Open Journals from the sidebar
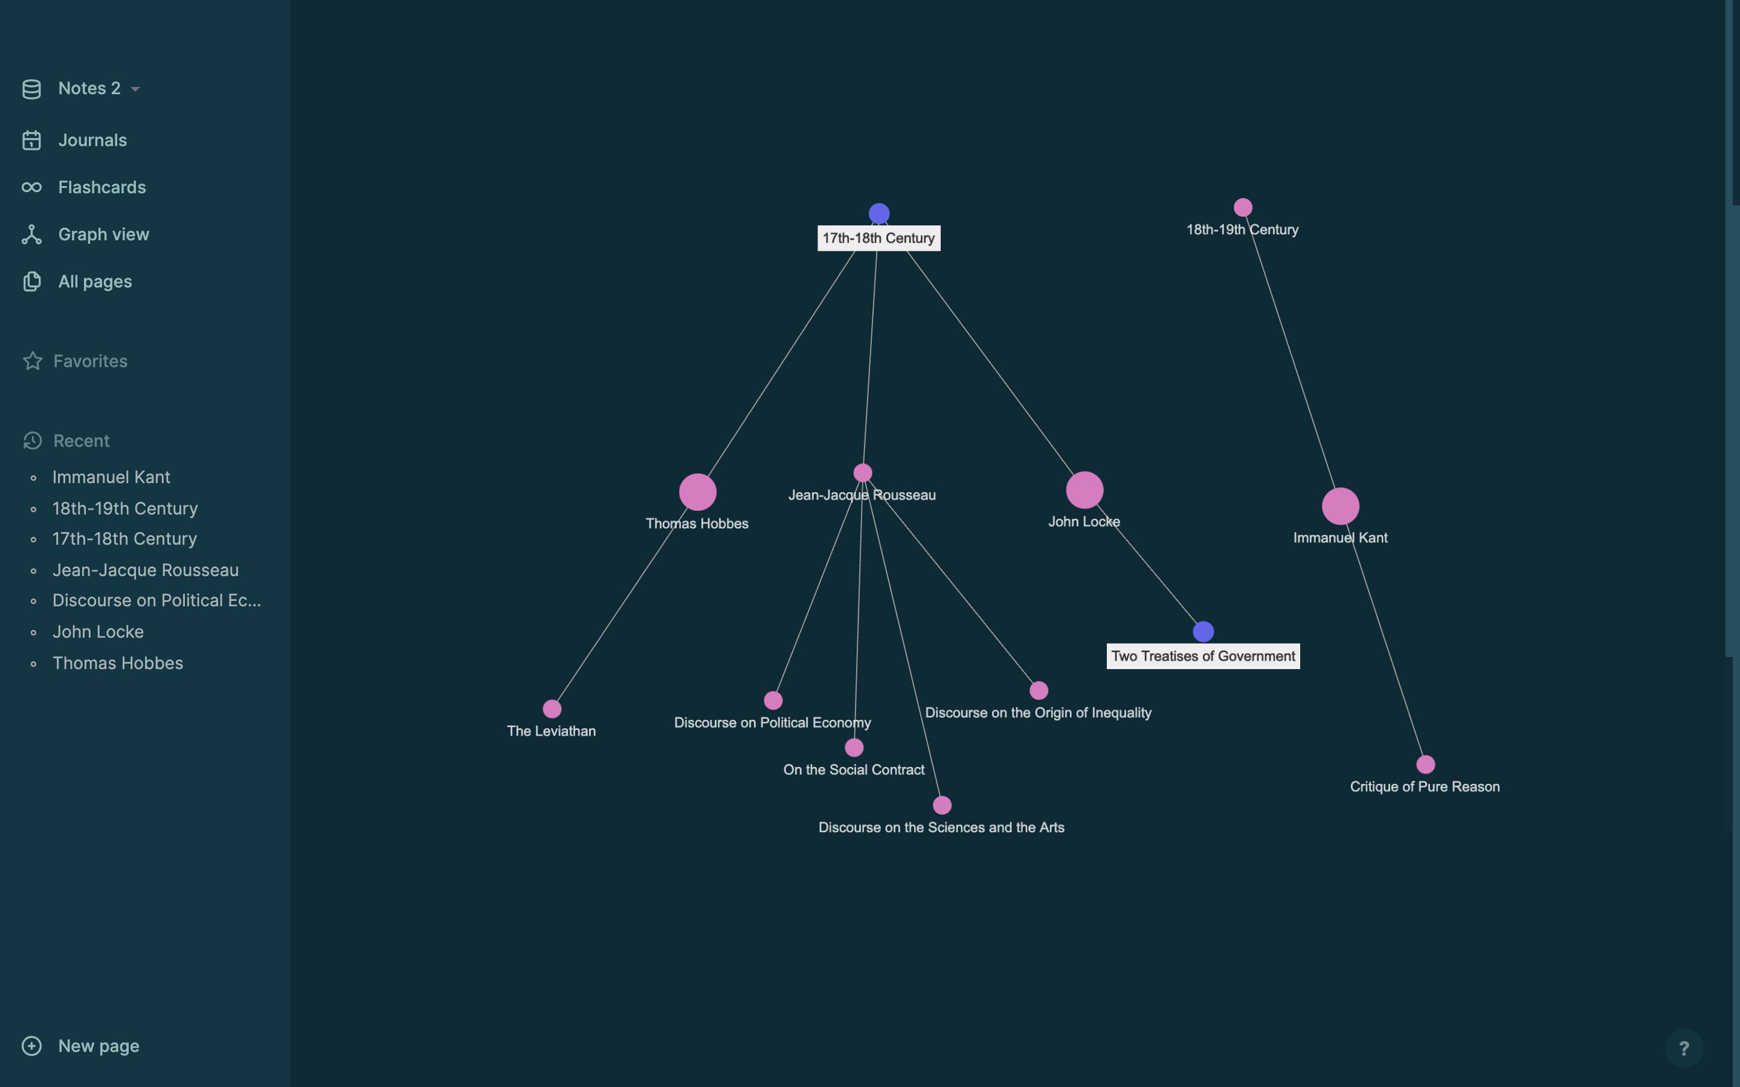The width and height of the screenshot is (1740, 1087). (x=92, y=140)
